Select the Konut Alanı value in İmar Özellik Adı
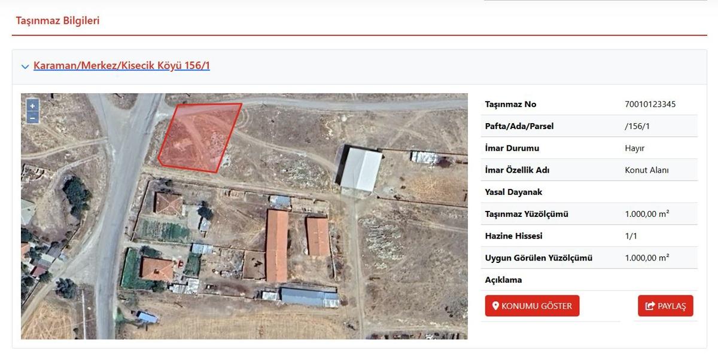The height and width of the screenshot is (355, 718). click(647, 170)
